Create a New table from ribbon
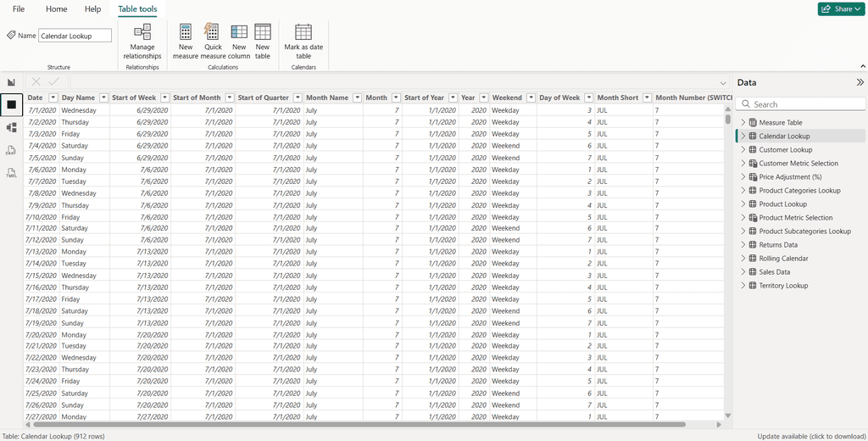Viewport: 868px width, 441px height. tap(263, 41)
